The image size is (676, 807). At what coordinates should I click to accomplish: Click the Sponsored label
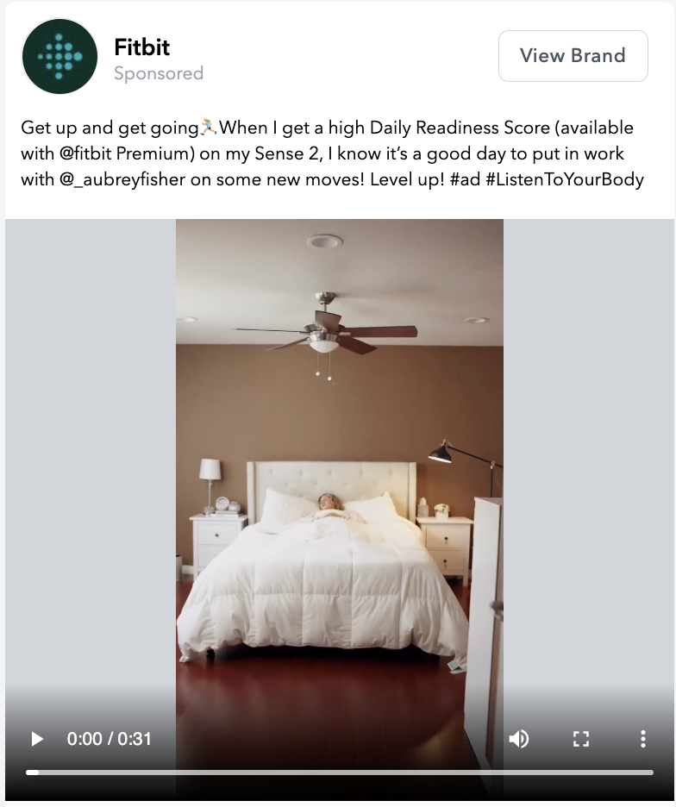[159, 73]
